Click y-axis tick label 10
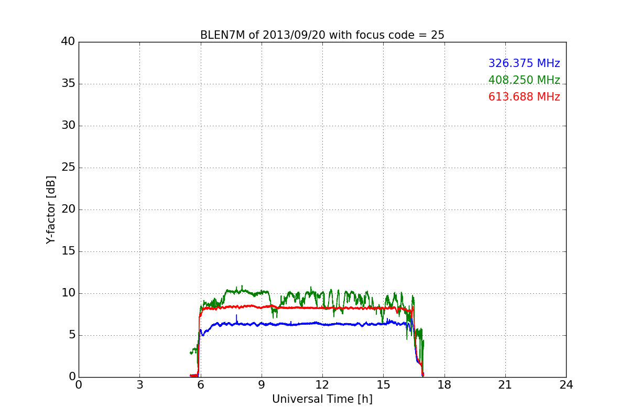The width and height of the screenshot is (629, 419). coord(68,293)
